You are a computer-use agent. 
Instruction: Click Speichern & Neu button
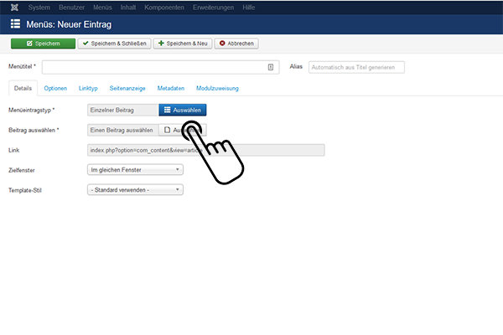click(x=182, y=44)
